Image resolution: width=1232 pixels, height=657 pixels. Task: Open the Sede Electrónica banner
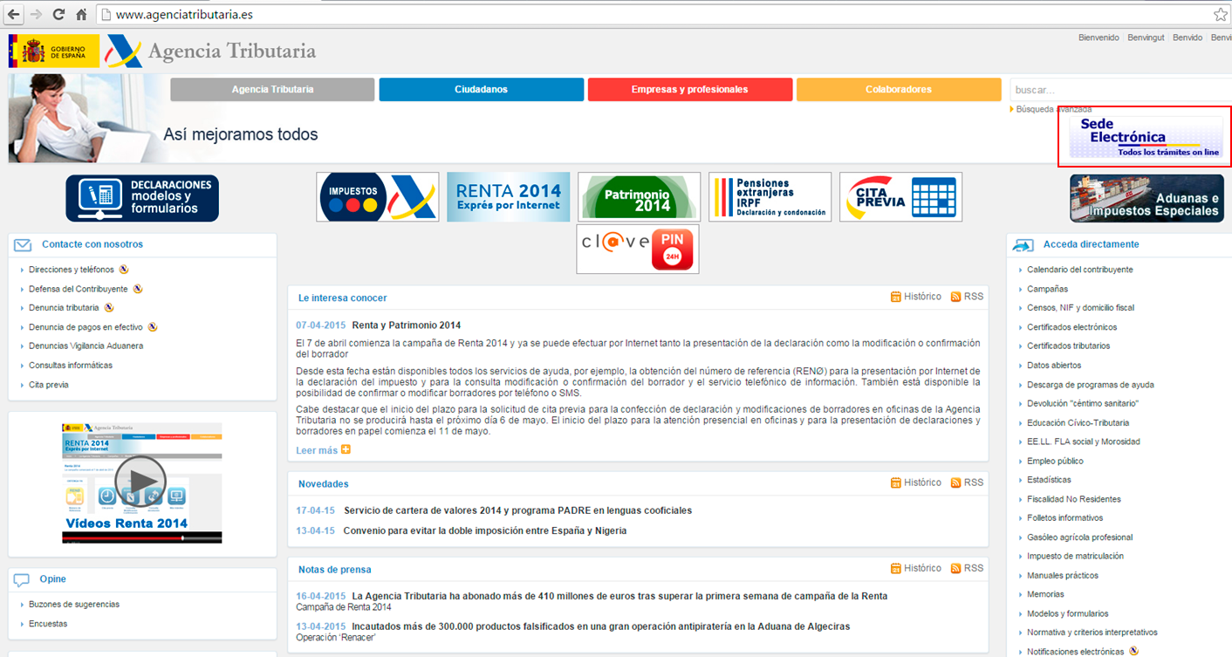tap(1146, 137)
